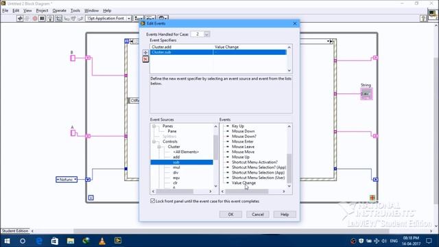
Task: Click LabVIEW icon on taskbar
Action: [x=118, y=241]
